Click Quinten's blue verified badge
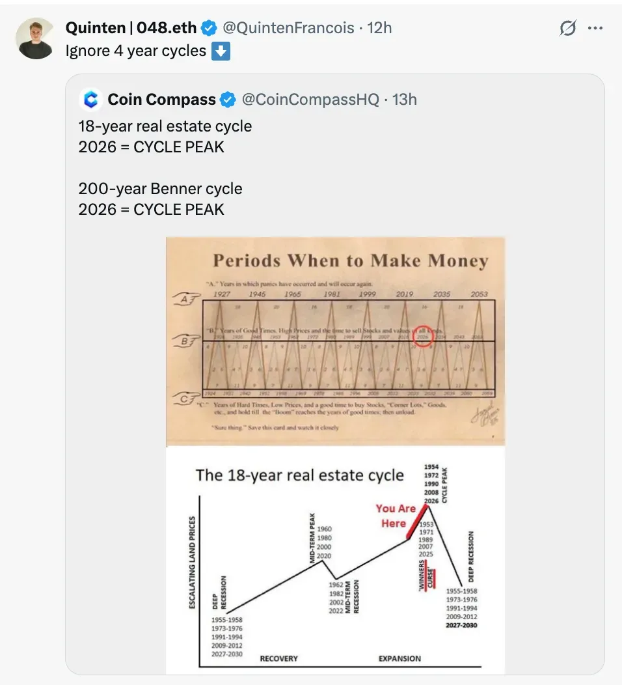The height and width of the screenshot is (685, 622). (x=209, y=28)
